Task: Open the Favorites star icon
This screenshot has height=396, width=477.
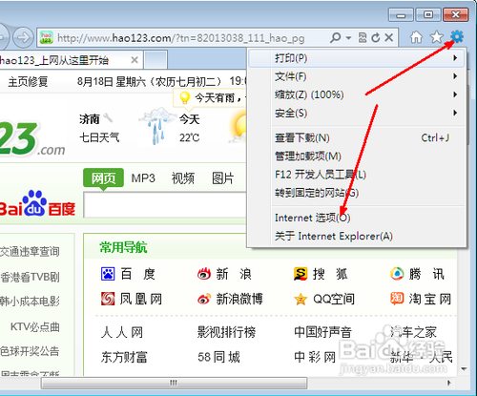Action: 437,37
